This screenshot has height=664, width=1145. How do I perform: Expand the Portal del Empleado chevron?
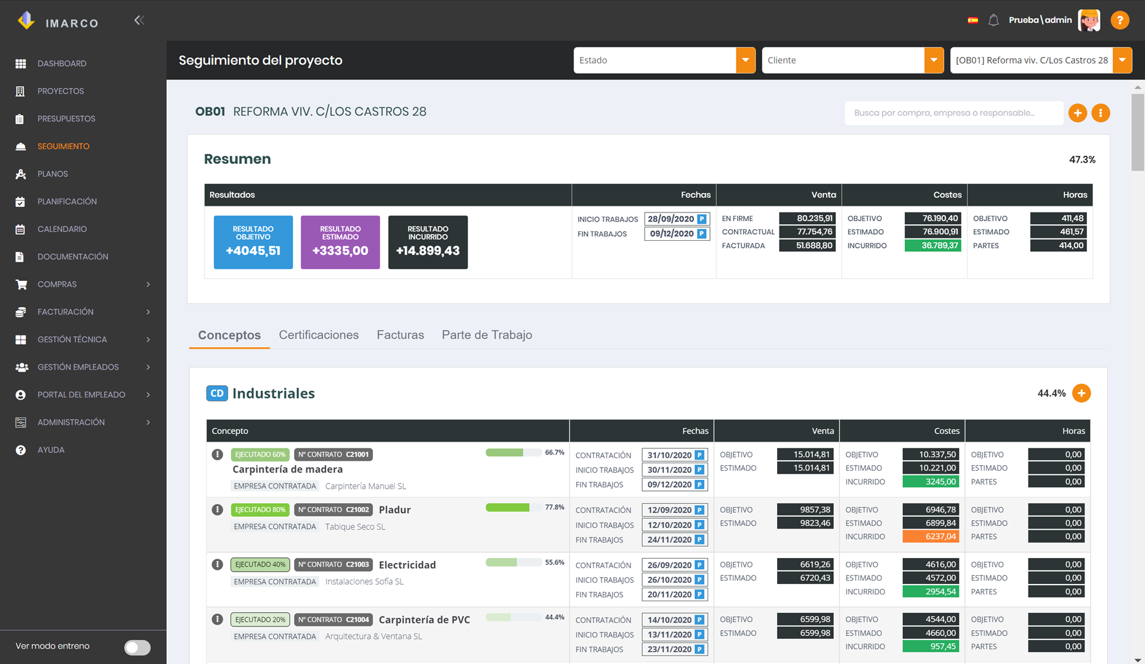[x=149, y=395]
